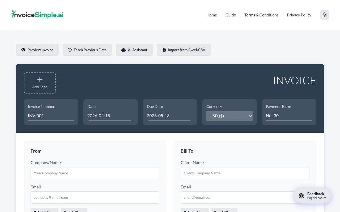This screenshot has height=212, width=340.
Task: Open Import from Excel/CSV
Action: coord(184,50)
